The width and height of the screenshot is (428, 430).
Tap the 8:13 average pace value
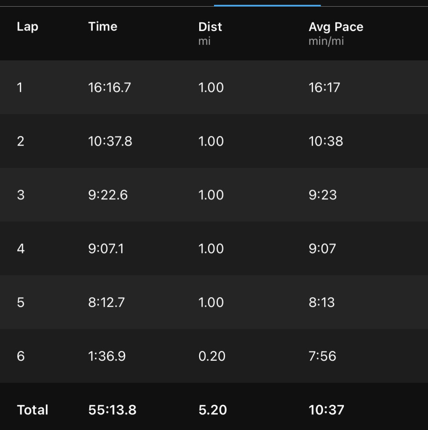pos(321,302)
